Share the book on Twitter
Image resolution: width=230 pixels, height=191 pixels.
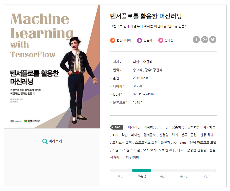point(213,40)
